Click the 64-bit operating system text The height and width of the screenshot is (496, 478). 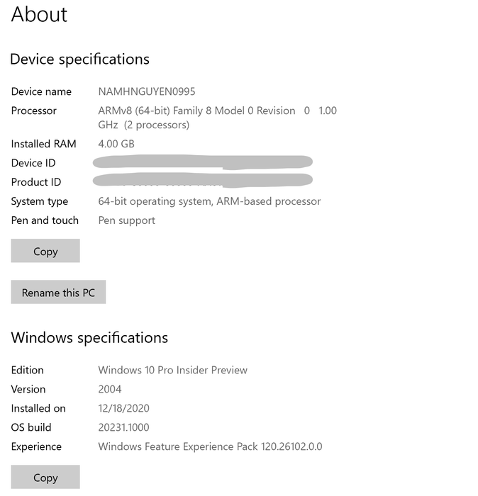[209, 201]
